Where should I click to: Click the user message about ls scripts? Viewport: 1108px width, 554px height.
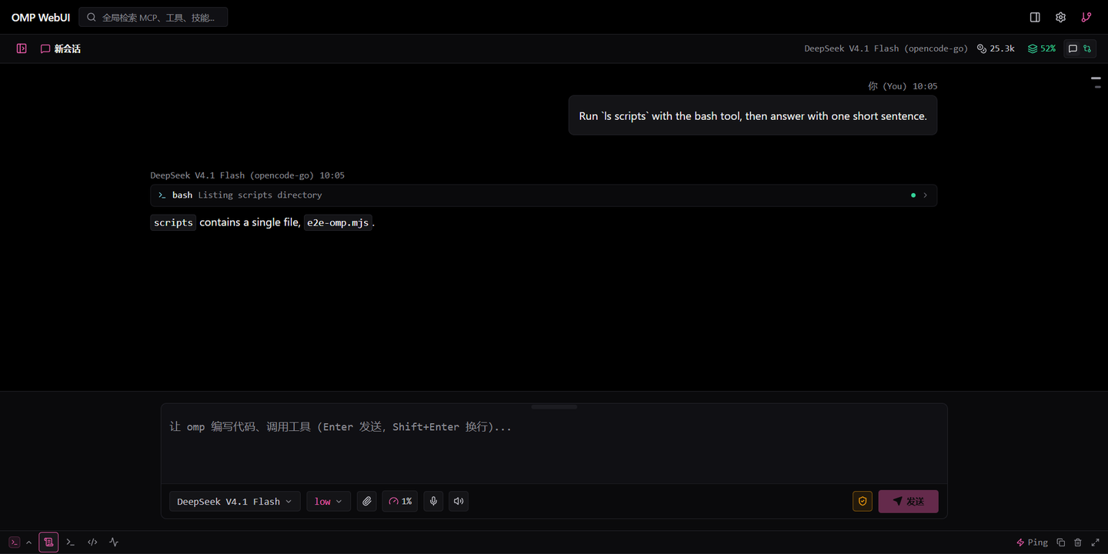pos(753,116)
